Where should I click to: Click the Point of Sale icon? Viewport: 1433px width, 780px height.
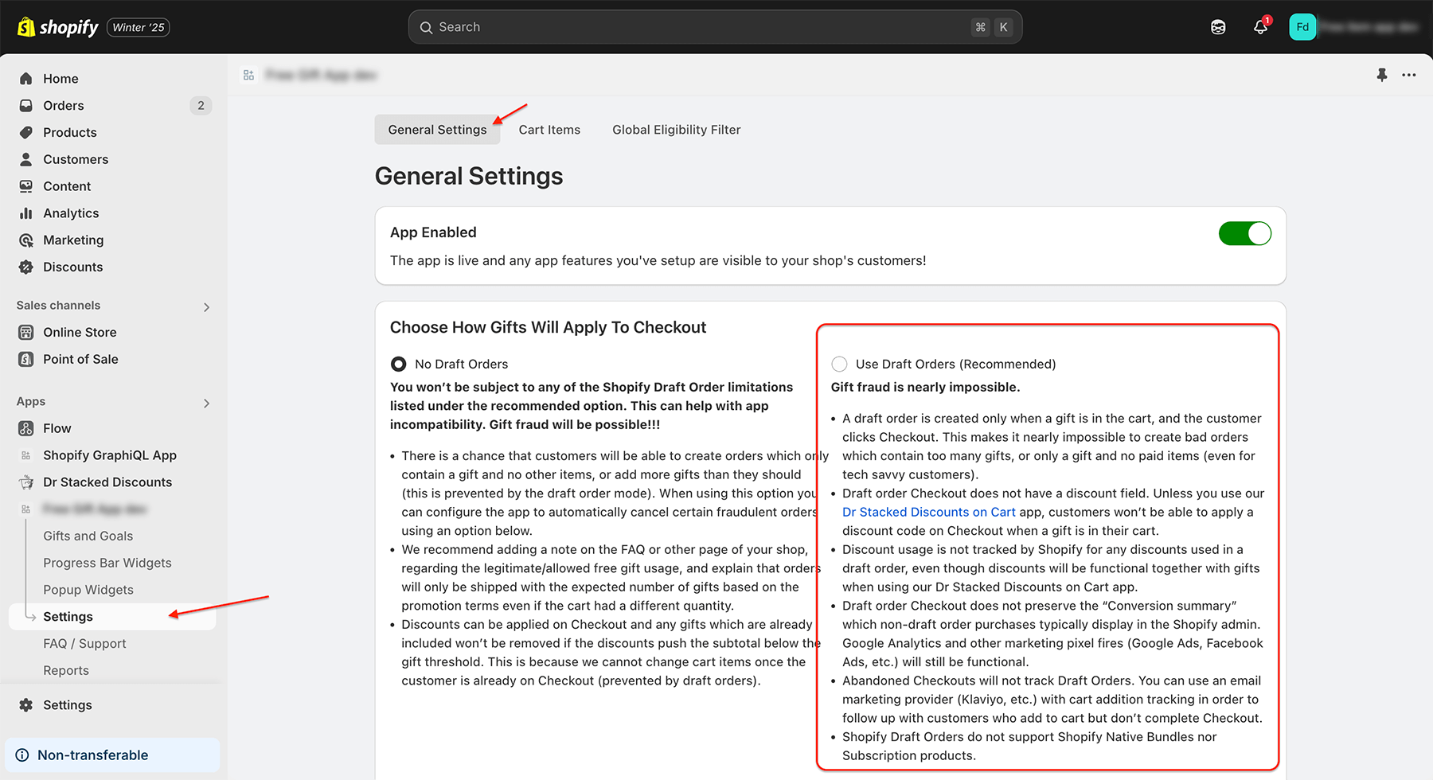coord(26,359)
